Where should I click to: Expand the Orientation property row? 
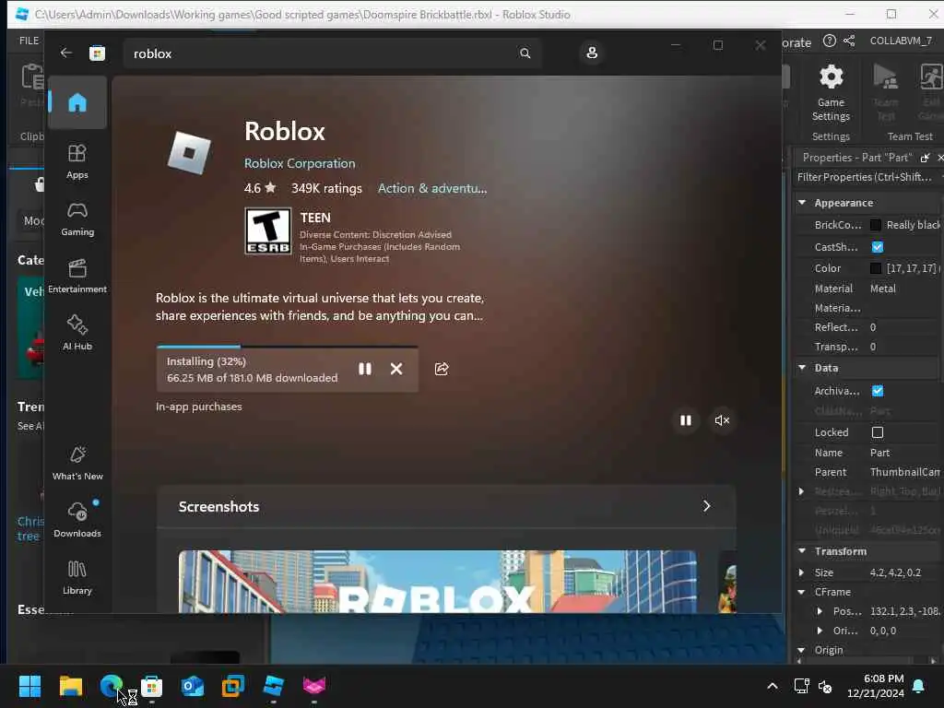(820, 631)
